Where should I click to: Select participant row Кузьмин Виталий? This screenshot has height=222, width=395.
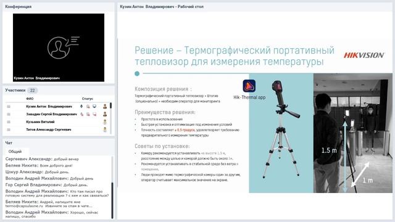tap(58, 122)
